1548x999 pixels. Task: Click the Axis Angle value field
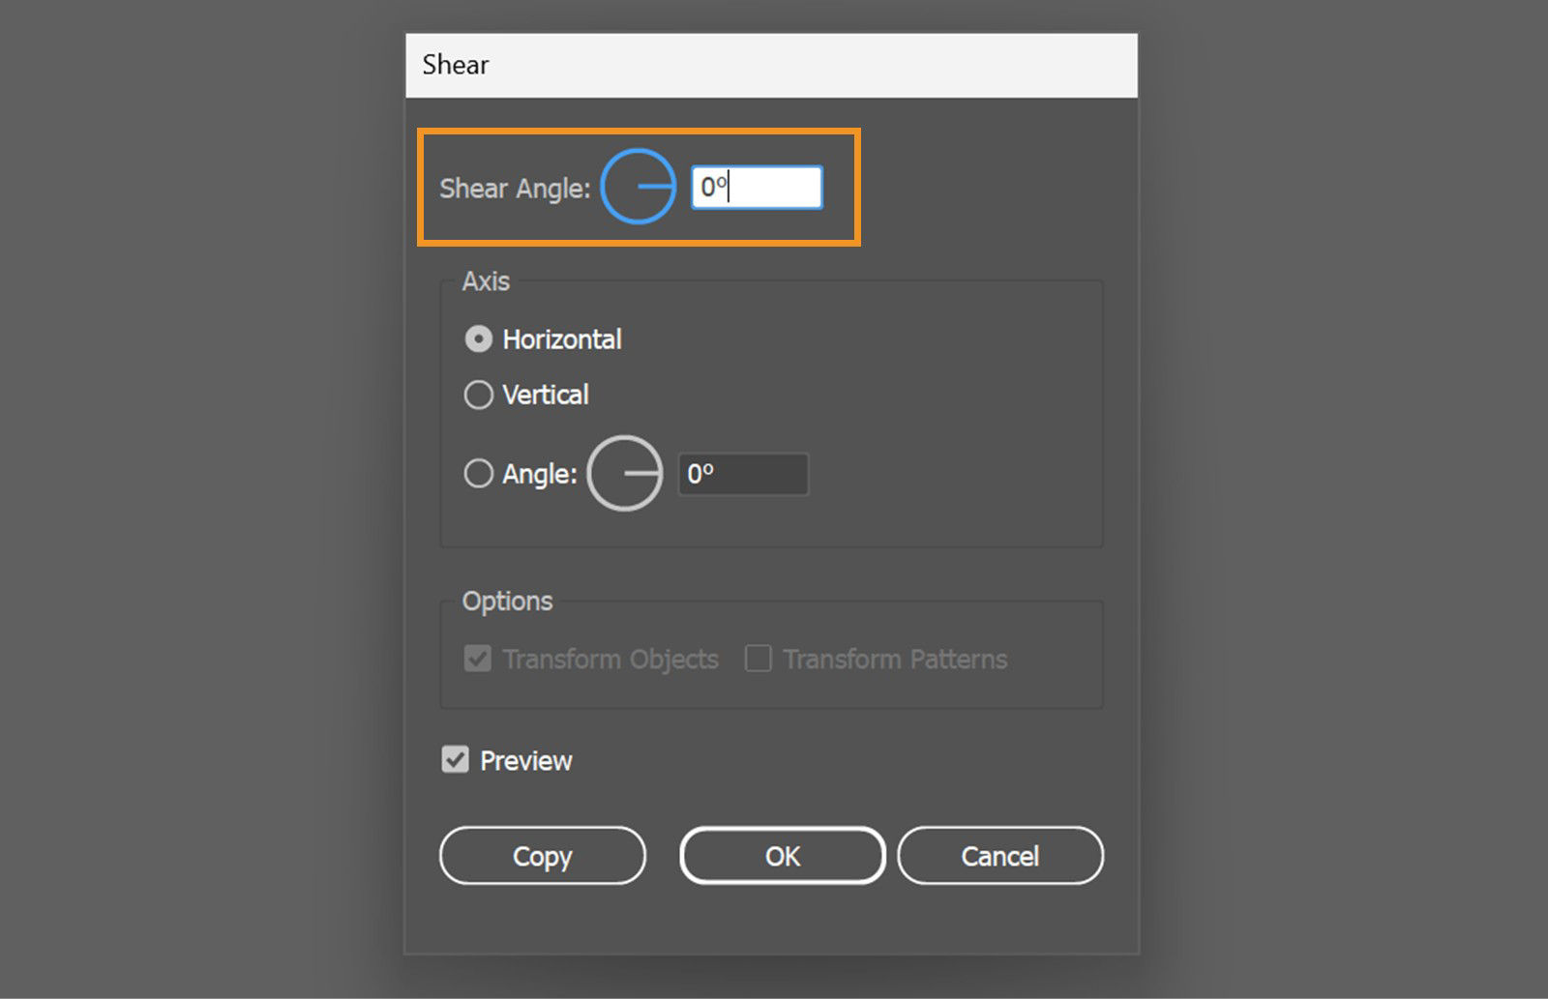coord(743,473)
